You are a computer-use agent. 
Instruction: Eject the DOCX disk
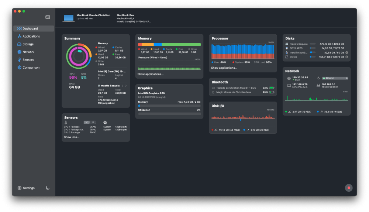point(346,57)
